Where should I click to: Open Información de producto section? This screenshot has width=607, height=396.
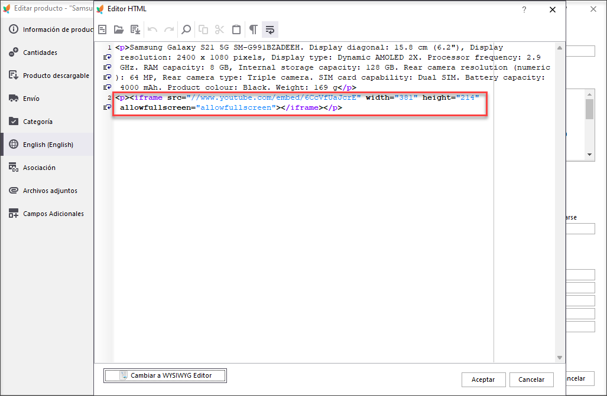coord(47,30)
